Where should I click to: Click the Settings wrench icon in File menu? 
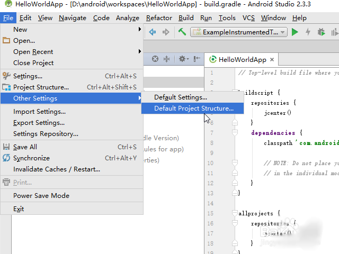coord(6,76)
